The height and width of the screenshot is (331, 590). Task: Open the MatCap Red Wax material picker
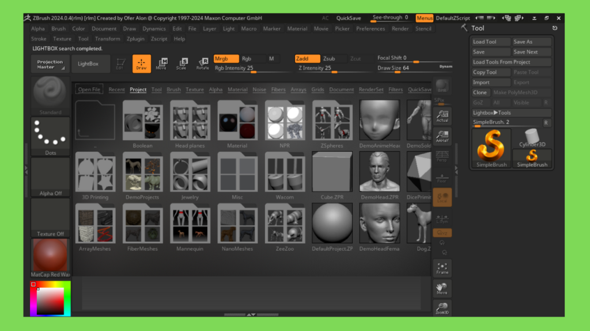50,258
